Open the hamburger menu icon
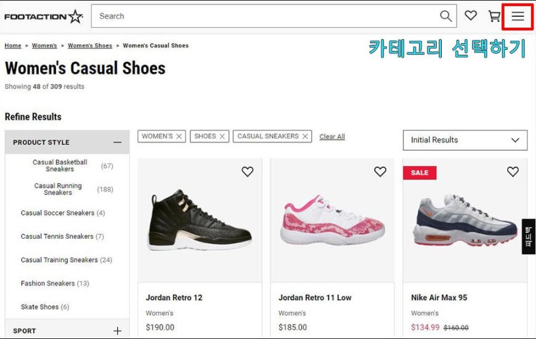 (518, 16)
